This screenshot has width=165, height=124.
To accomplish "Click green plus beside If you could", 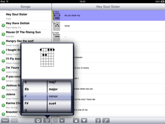I will click(x=3, y=79).
